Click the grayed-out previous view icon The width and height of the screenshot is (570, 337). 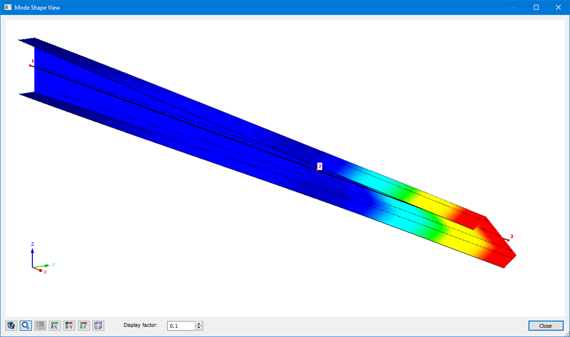[x=40, y=325]
